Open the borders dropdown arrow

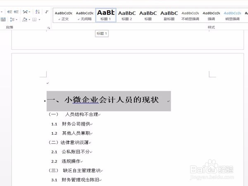pos(39,19)
